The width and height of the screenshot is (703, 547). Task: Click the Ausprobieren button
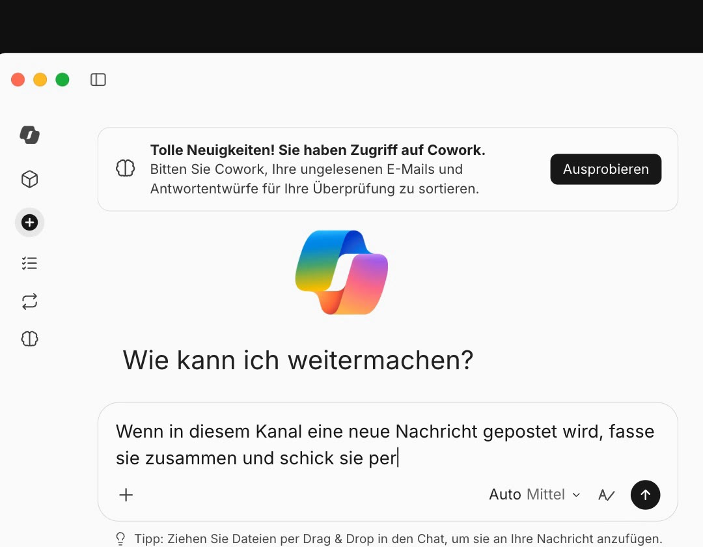coord(606,169)
